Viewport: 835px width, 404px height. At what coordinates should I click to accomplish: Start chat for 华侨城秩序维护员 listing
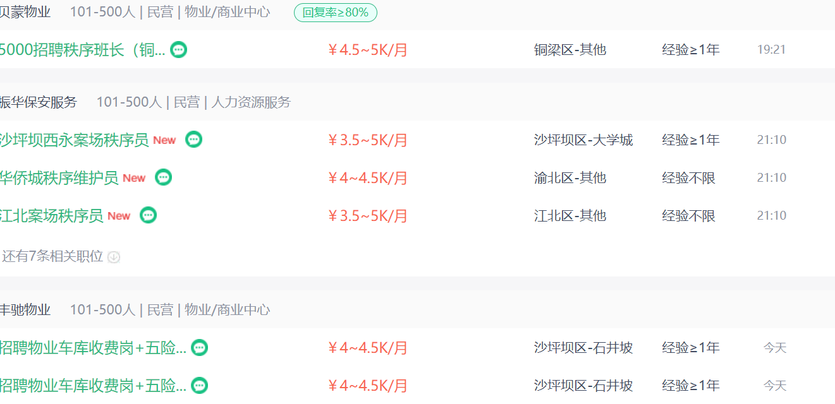point(164,177)
